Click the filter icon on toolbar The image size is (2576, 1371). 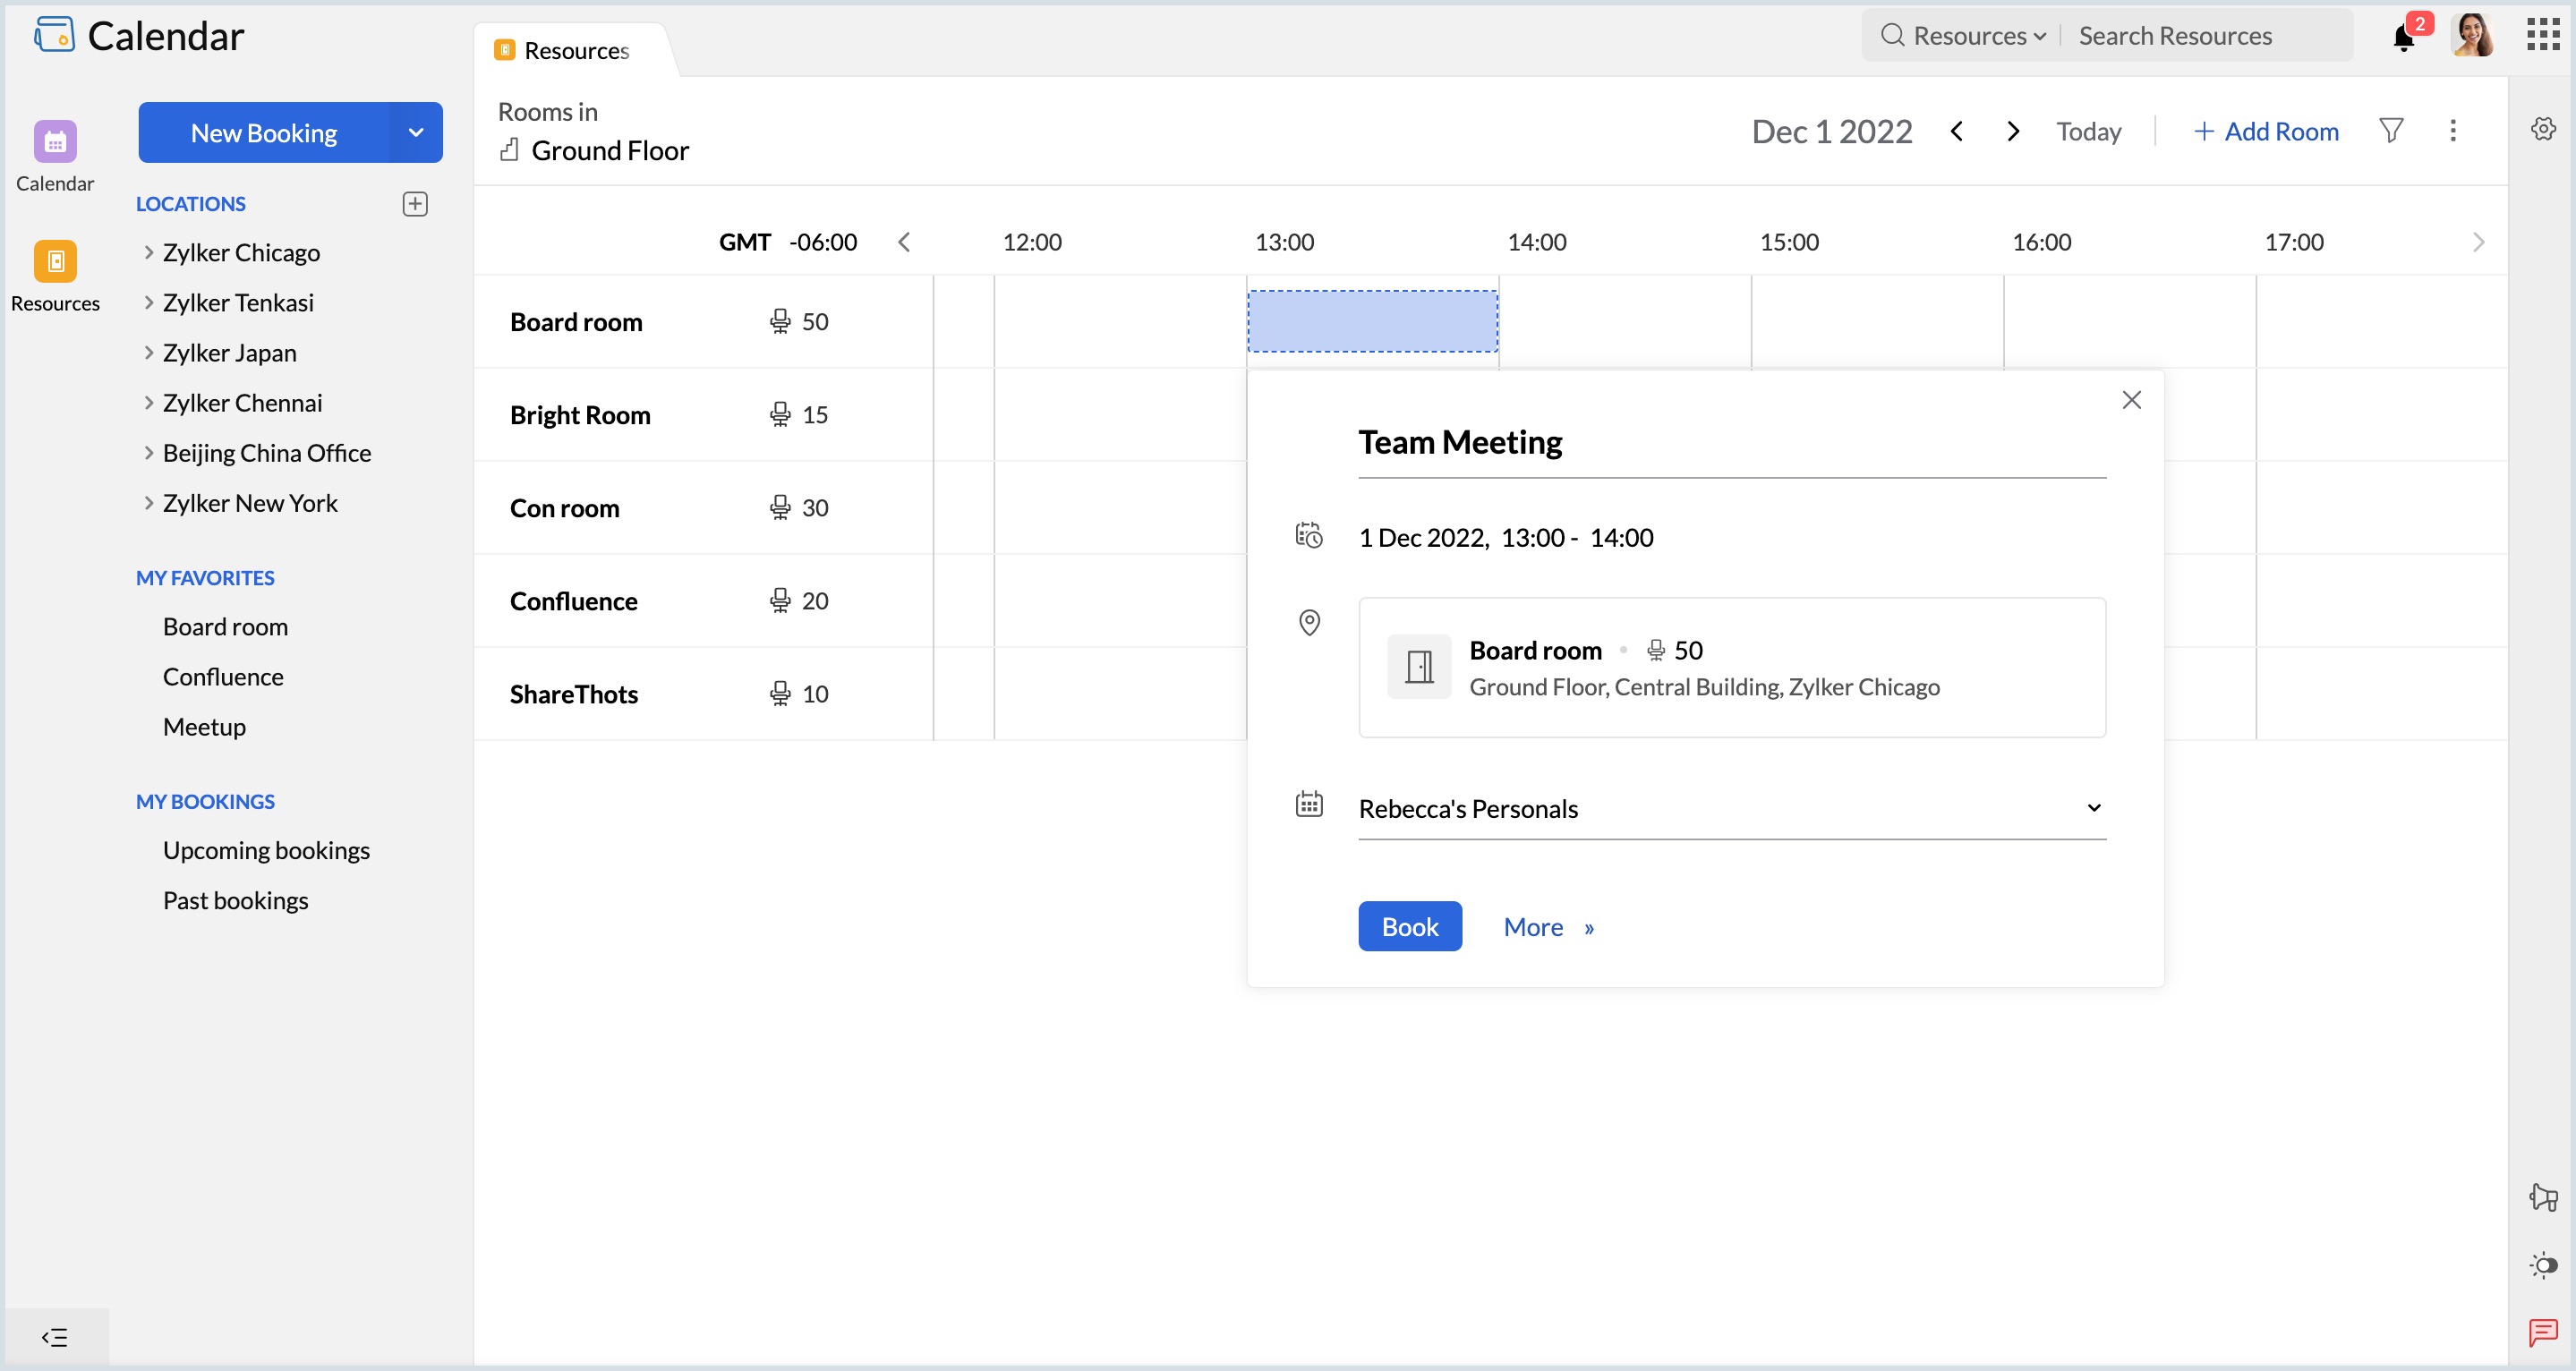[2391, 130]
